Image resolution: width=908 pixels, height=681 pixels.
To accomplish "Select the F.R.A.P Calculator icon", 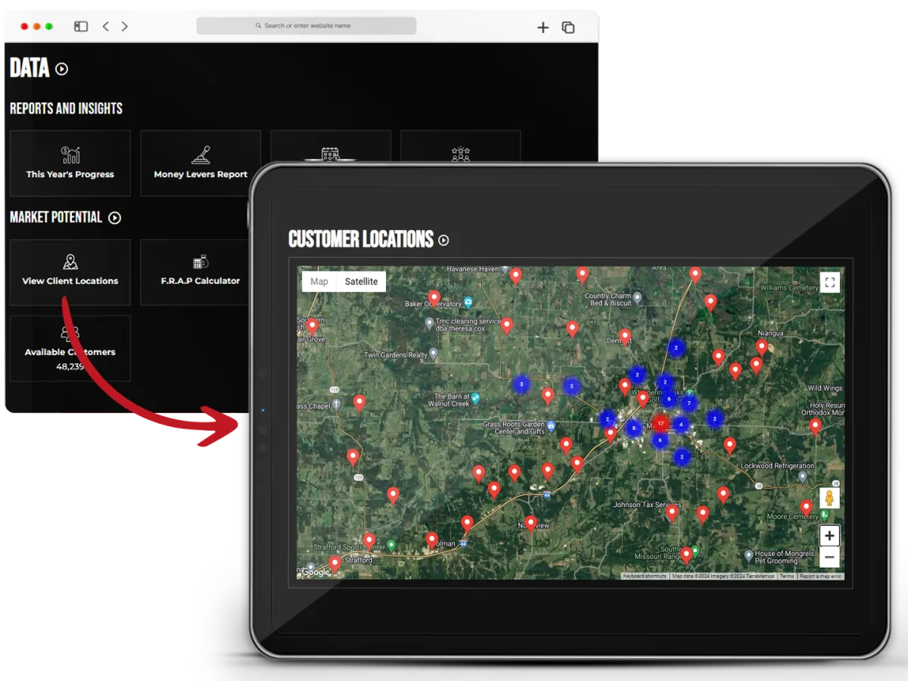I will pyautogui.click(x=201, y=262).
